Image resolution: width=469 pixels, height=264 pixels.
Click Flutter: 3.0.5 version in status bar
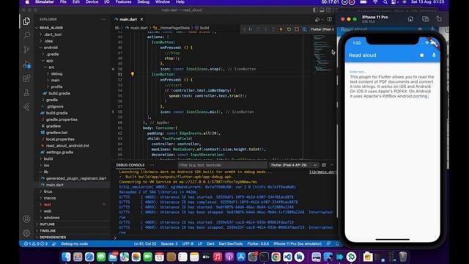[258, 243]
